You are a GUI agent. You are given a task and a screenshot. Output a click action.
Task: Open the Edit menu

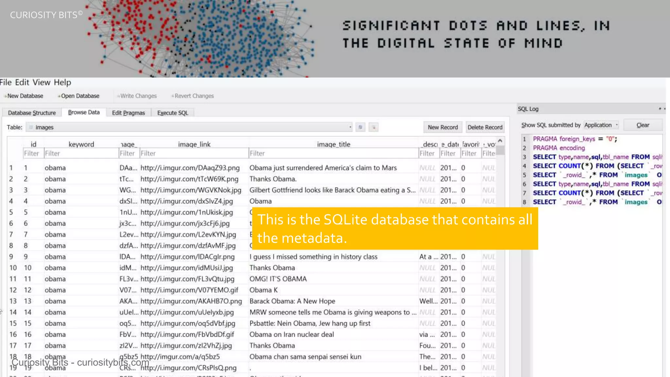pos(22,82)
